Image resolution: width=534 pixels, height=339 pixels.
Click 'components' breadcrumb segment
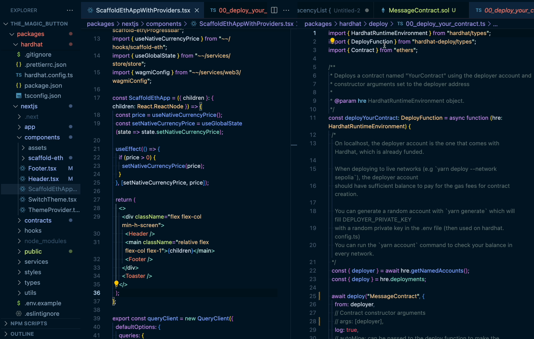click(163, 24)
